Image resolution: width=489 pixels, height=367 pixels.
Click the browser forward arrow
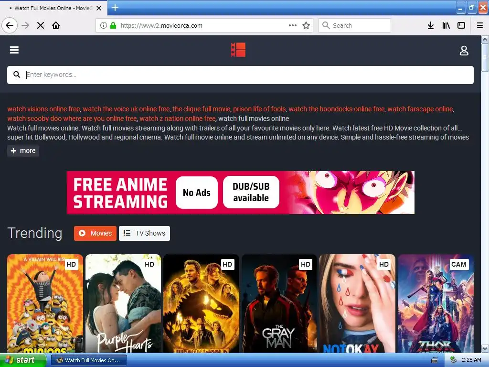pos(25,25)
